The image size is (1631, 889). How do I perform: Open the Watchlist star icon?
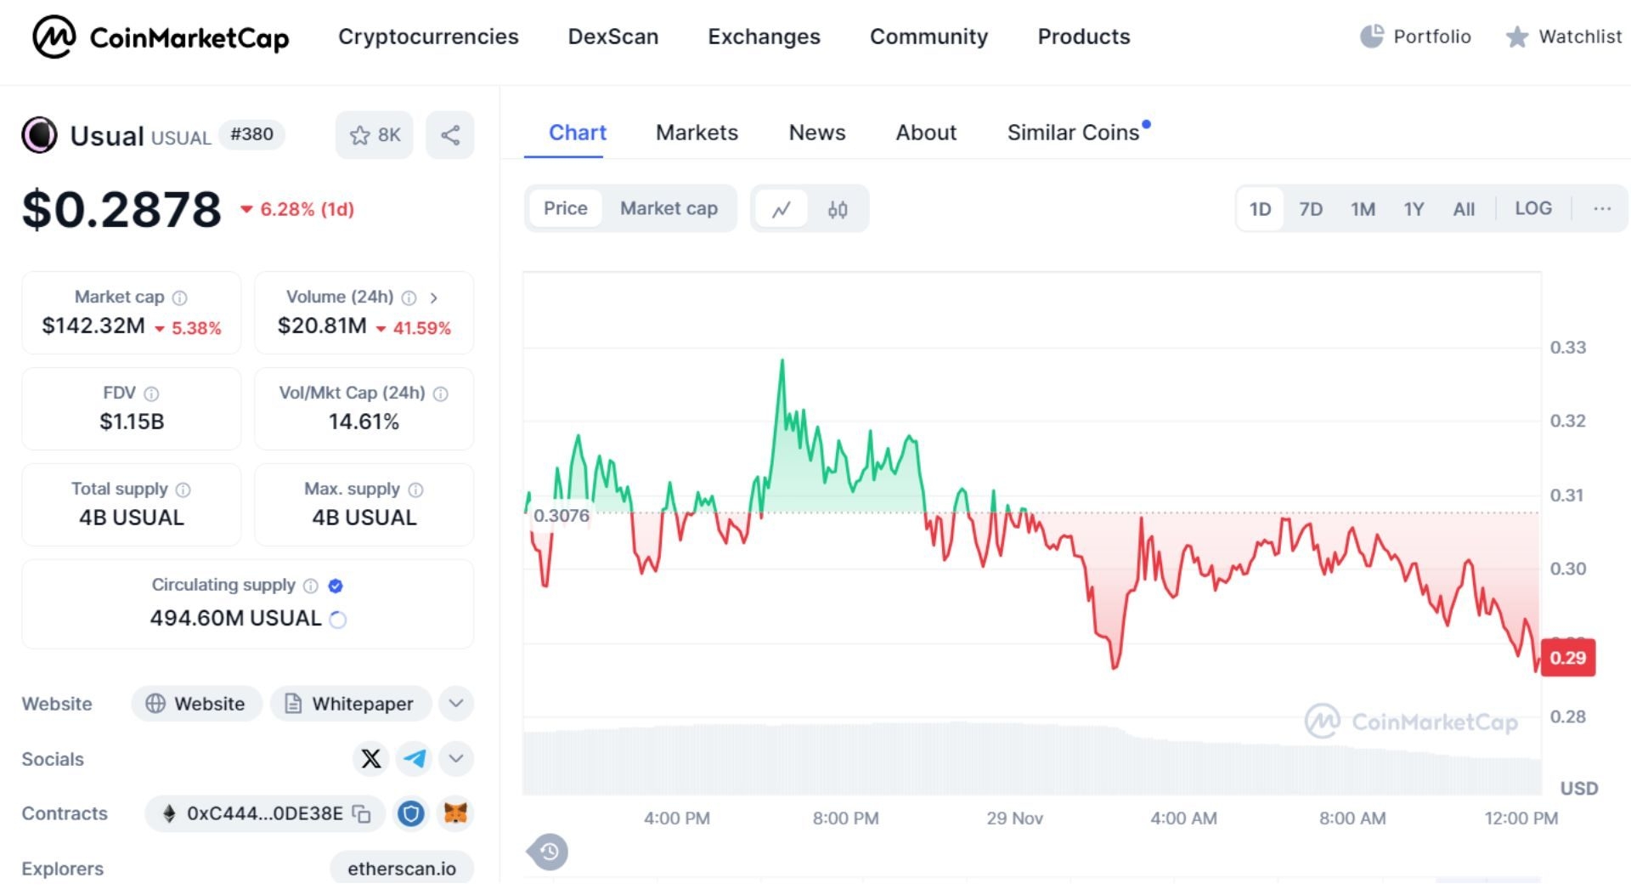(1516, 37)
